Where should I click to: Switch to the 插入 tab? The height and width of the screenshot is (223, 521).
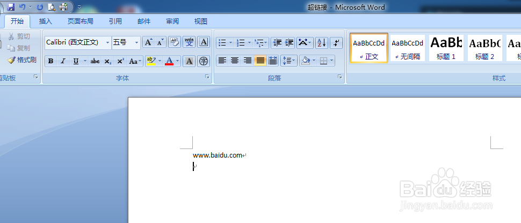pos(46,21)
